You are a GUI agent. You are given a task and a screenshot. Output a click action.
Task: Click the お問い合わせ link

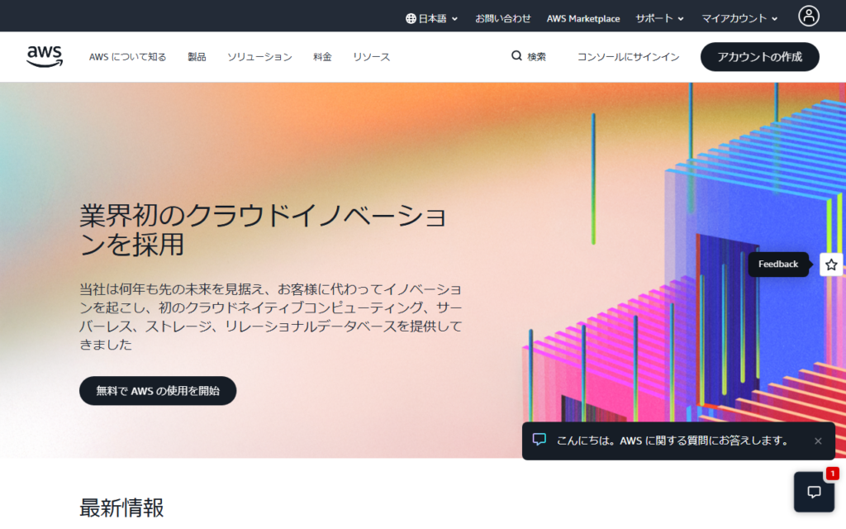click(503, 18)
